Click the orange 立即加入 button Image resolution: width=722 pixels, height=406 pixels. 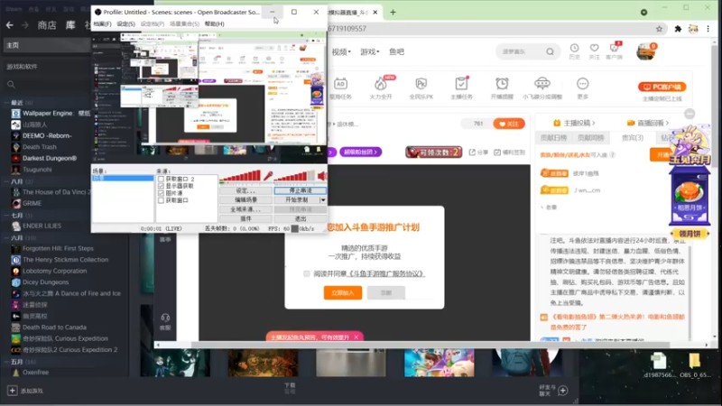tap(343, 292)
